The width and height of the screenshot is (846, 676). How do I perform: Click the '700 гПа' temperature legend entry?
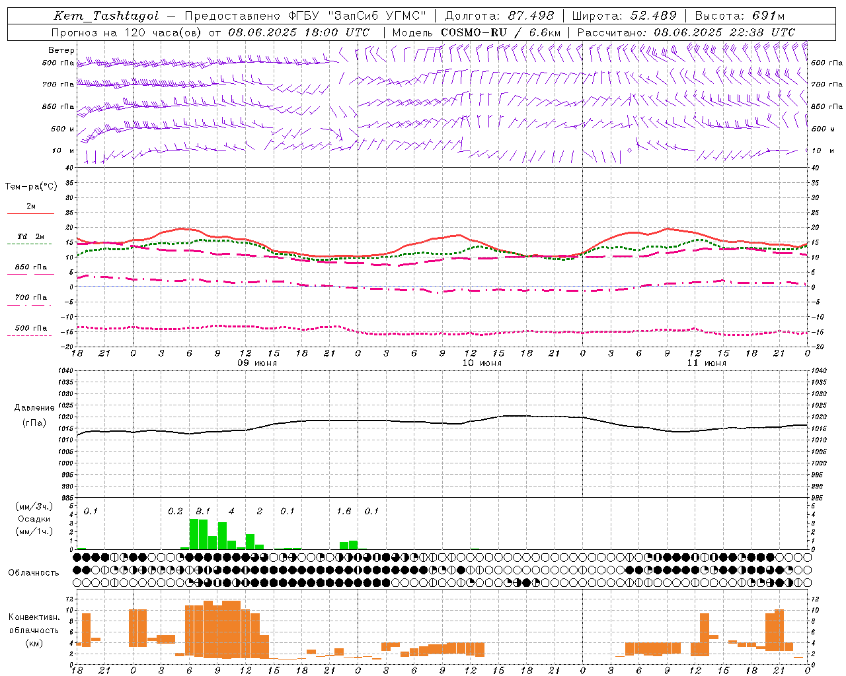[30, 298]
